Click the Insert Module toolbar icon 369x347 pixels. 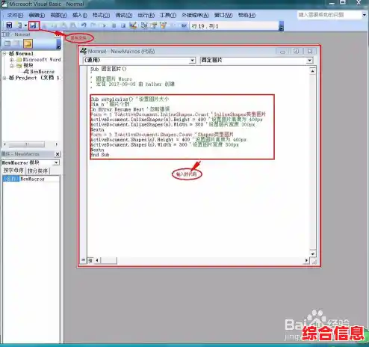tap(19, 25)
